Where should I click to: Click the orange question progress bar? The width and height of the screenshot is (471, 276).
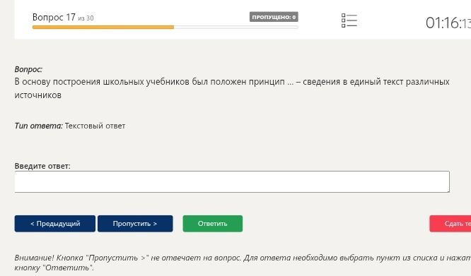pyautogui.click(x=165, y=28)
